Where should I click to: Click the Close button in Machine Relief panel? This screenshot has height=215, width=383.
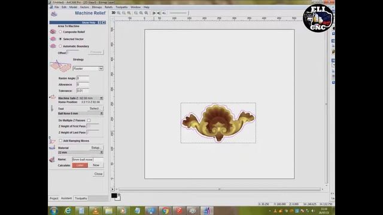point(98,174)
